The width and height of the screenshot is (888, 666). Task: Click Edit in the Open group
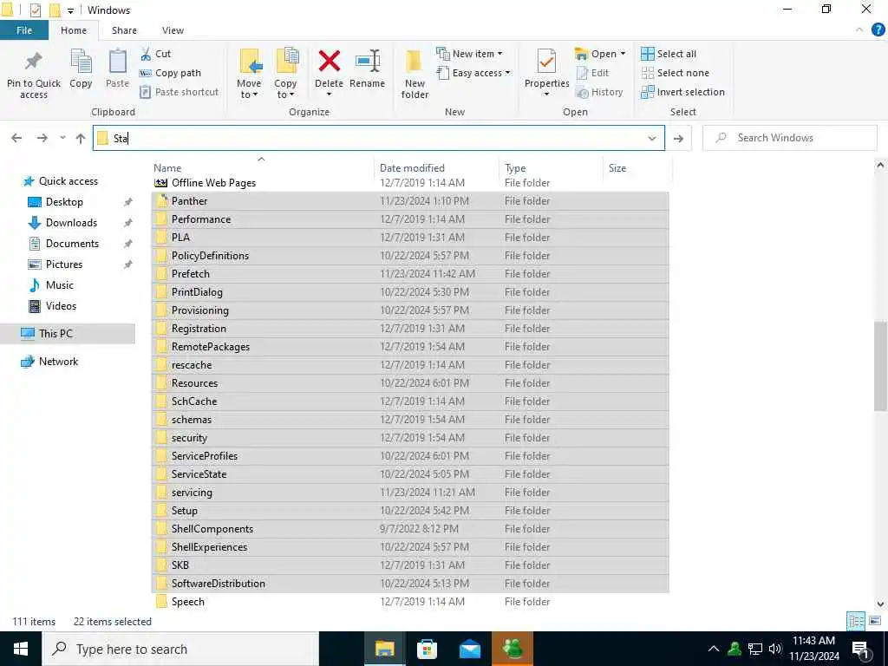click(x=593, y=73)
